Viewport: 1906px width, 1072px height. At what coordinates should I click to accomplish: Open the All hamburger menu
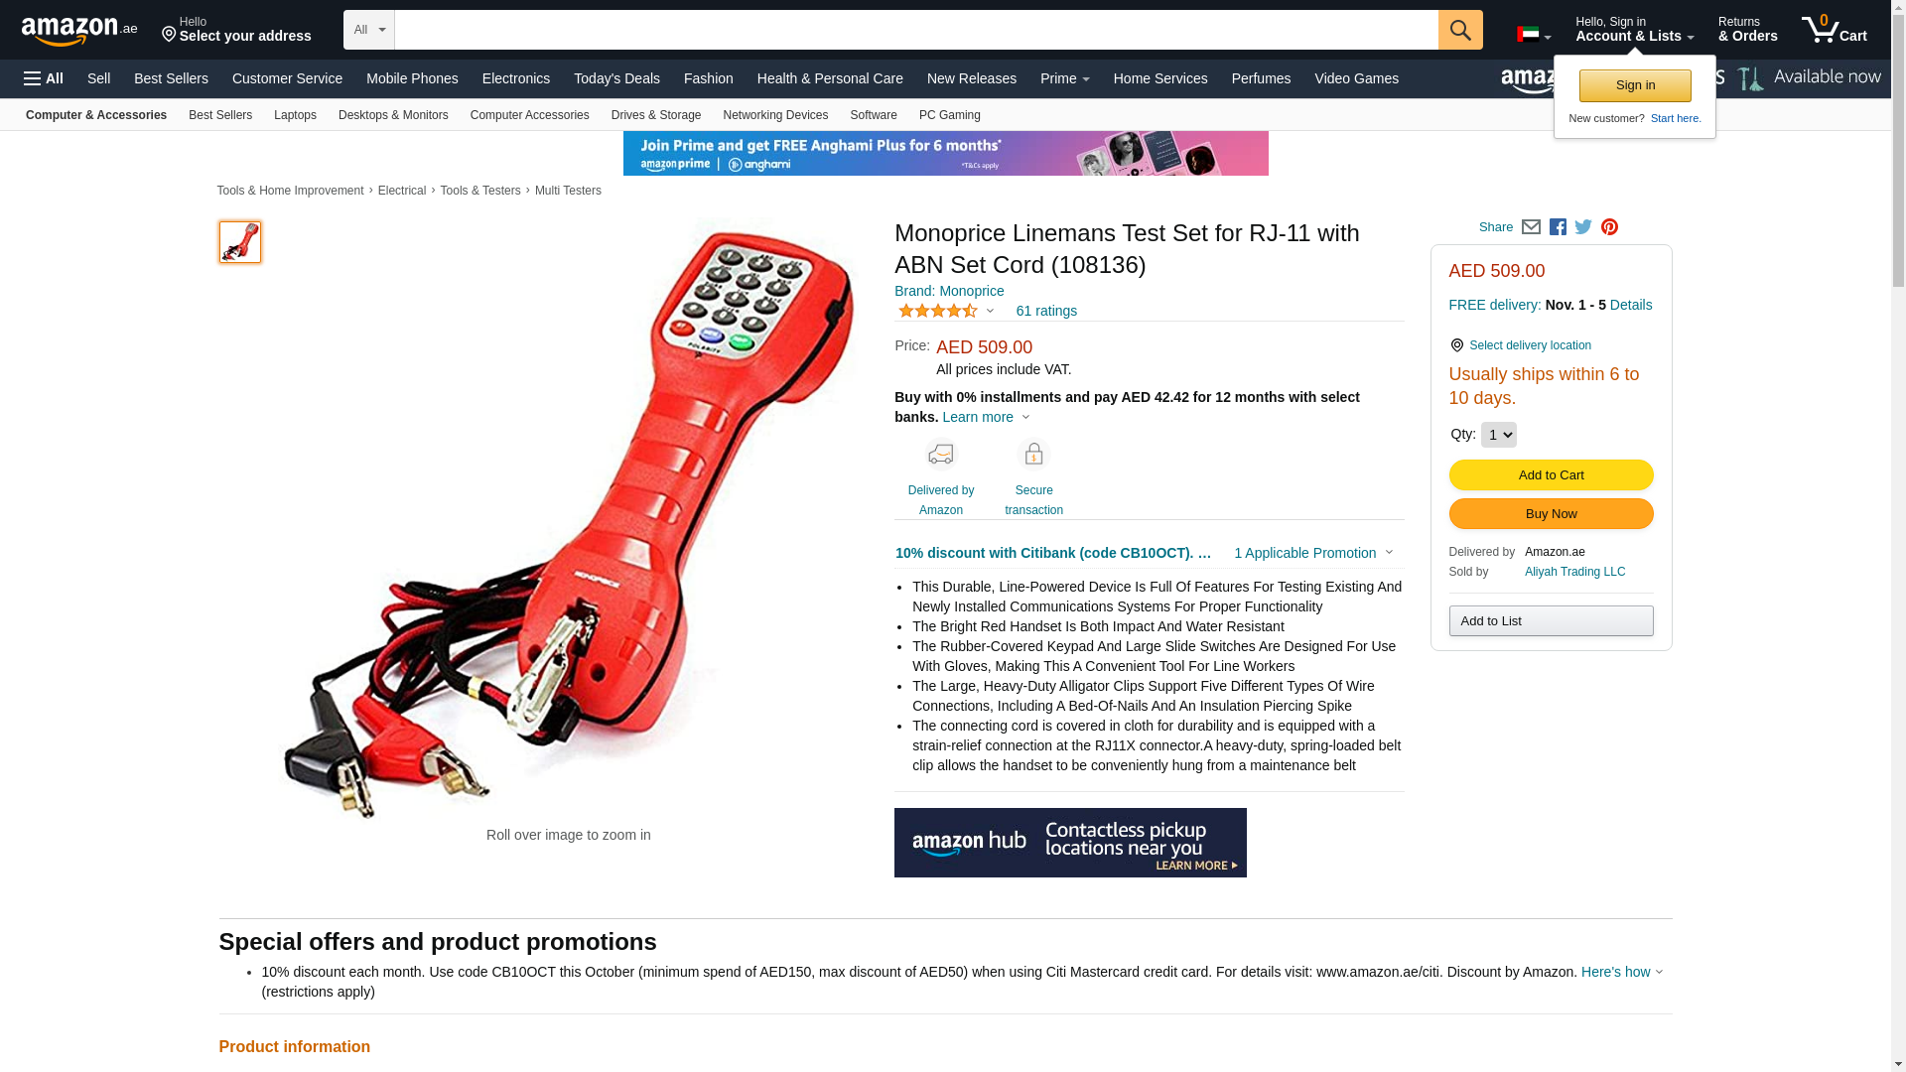(44, 78)
